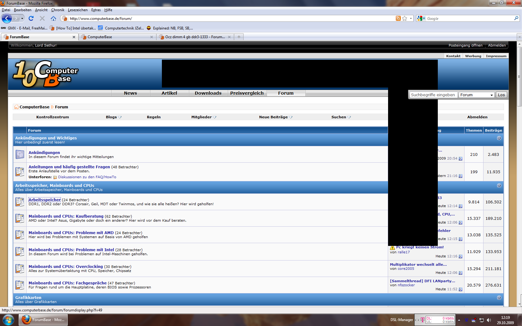
Task: Open the Kontrollzentrum link
Action: [53, 117]
